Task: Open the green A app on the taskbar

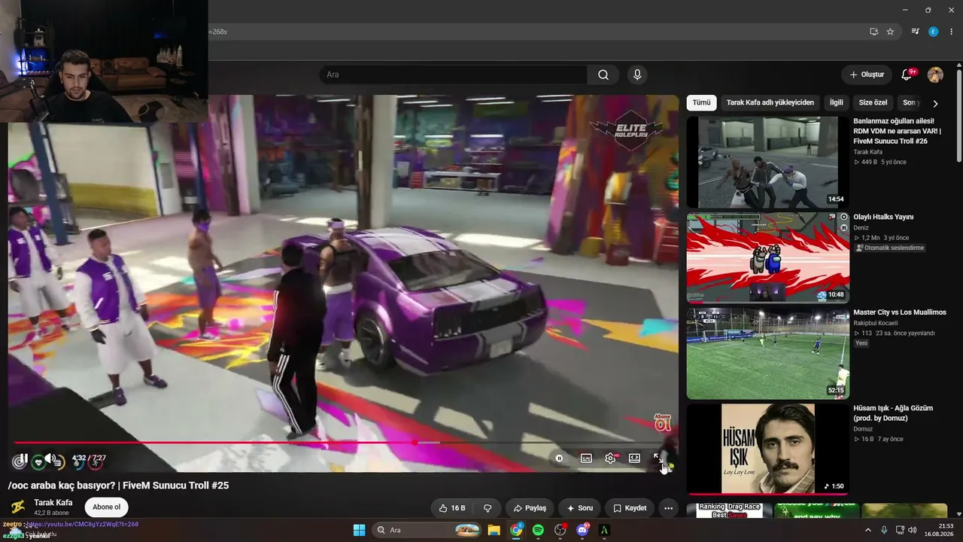Action: pyautogui.click(x=604, y=530)
